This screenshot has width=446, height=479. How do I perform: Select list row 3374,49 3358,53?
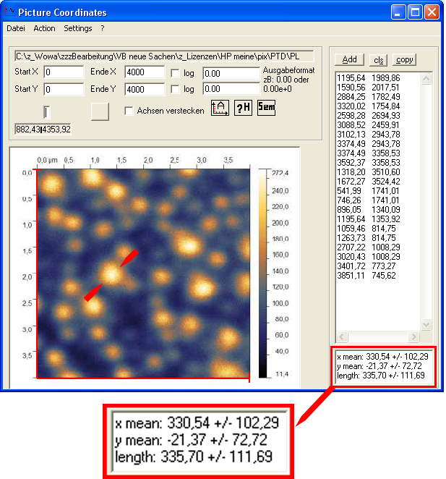click(369, 153)
